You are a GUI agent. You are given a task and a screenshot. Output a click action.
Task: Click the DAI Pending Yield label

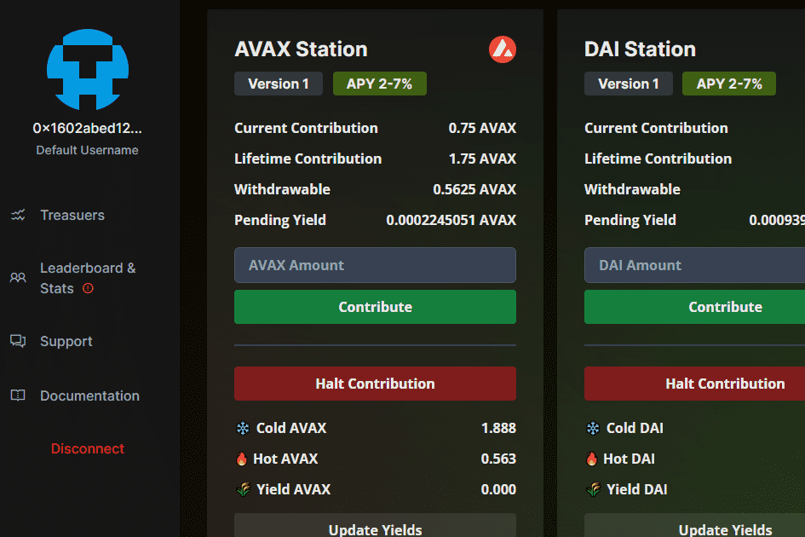(630, 220)
